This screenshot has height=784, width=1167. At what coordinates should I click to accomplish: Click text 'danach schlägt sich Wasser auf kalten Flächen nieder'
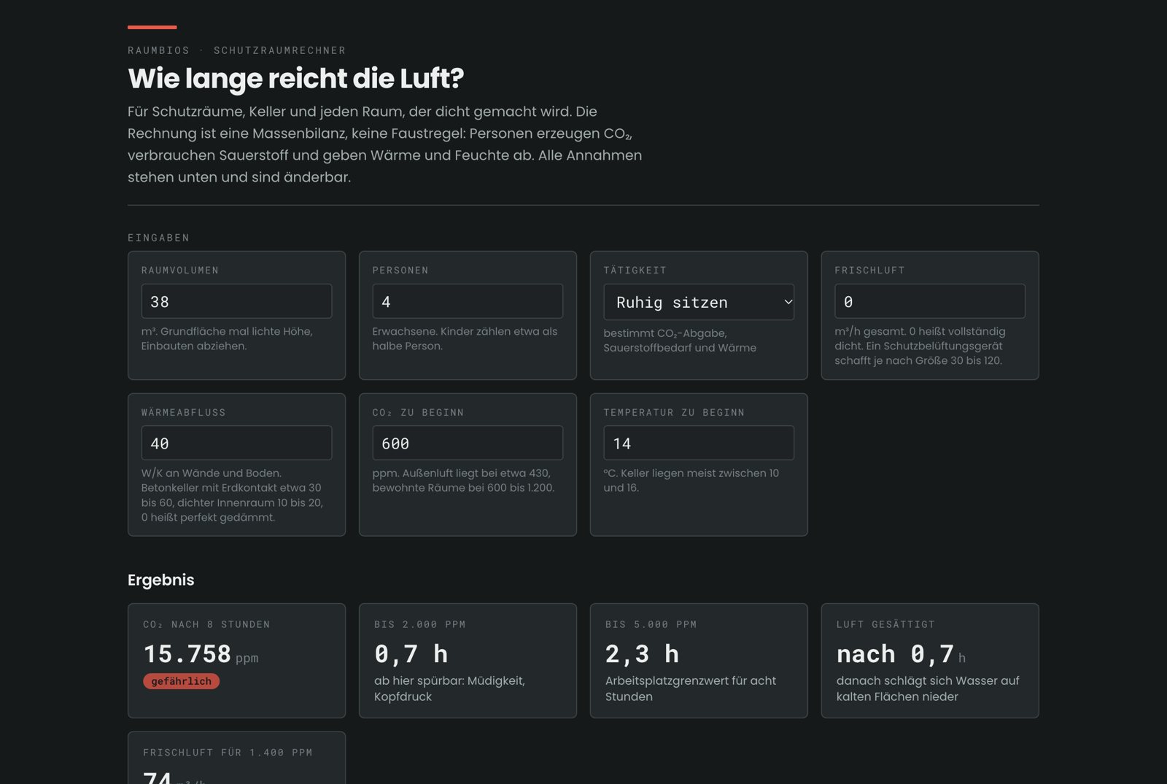pyautogui.click(x=928, y=688)
